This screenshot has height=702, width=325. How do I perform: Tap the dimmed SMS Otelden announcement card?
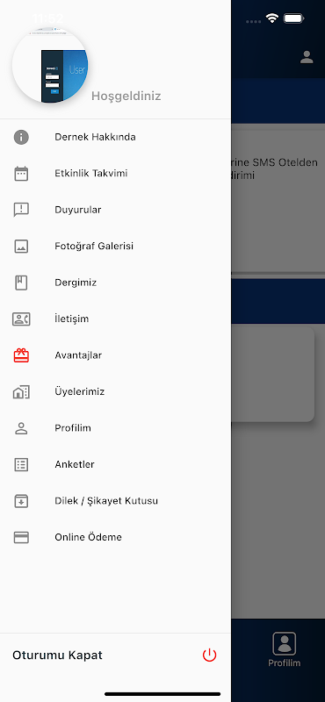(278, 202)
